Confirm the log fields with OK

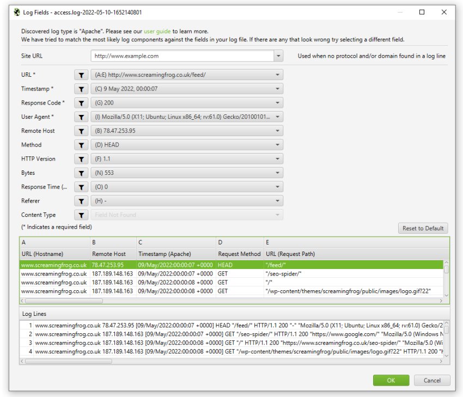click(391, 380)
